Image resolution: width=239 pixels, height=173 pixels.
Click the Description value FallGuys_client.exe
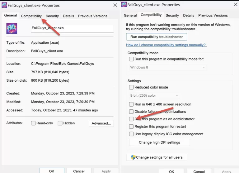click(47, 51)
